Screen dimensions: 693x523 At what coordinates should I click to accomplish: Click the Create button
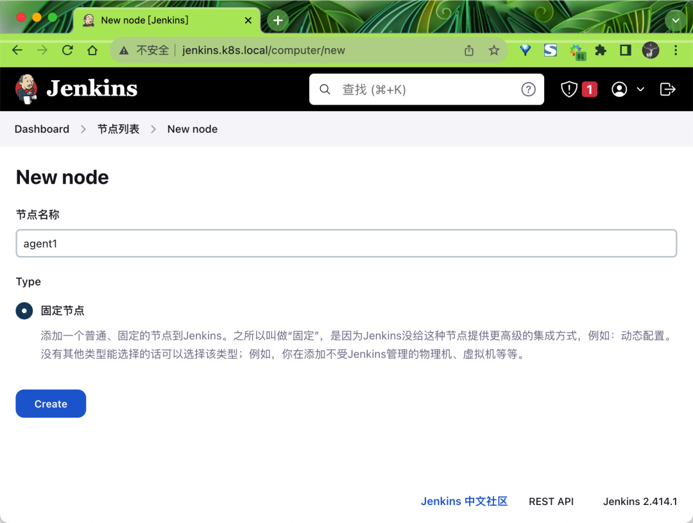coord(51,404)
